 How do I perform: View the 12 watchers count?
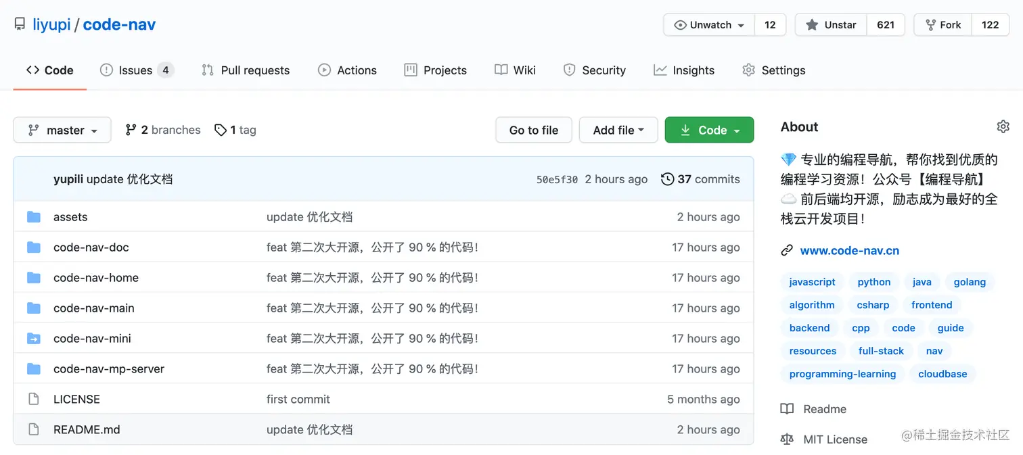[770, 25]
